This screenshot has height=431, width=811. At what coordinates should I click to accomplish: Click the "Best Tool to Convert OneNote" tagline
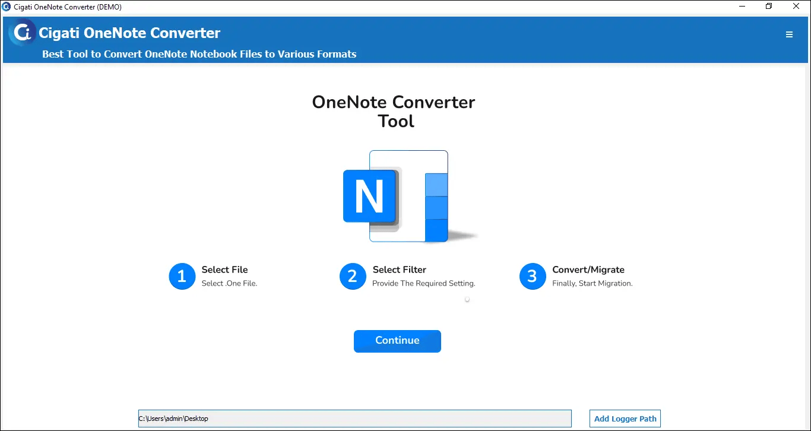coord(199,54)
